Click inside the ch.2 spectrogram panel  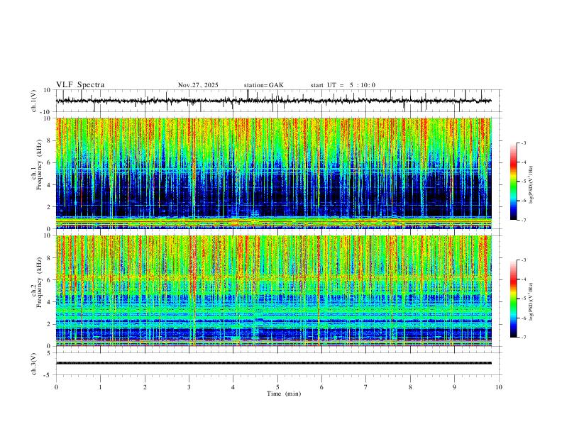point(273,291)
